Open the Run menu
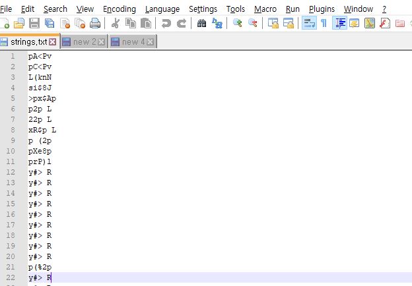Image resolution: width=412 pixels, height=286 pixels. pyautogui.click(x=292, y=9)
